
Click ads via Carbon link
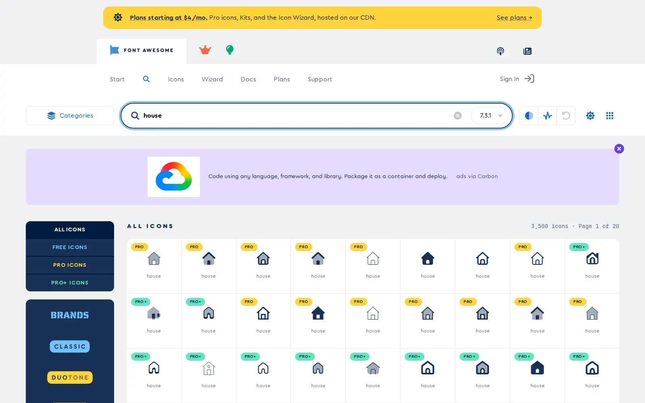(477, 177)
